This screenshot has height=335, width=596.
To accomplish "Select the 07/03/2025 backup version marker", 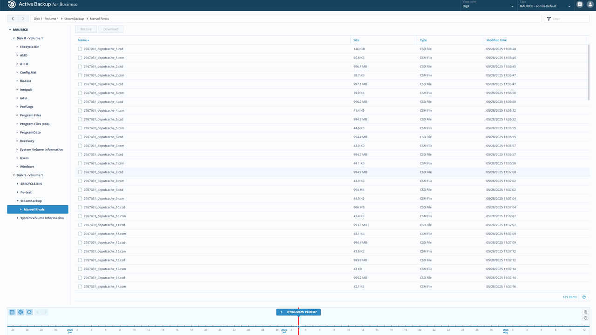I will [298, 312].
